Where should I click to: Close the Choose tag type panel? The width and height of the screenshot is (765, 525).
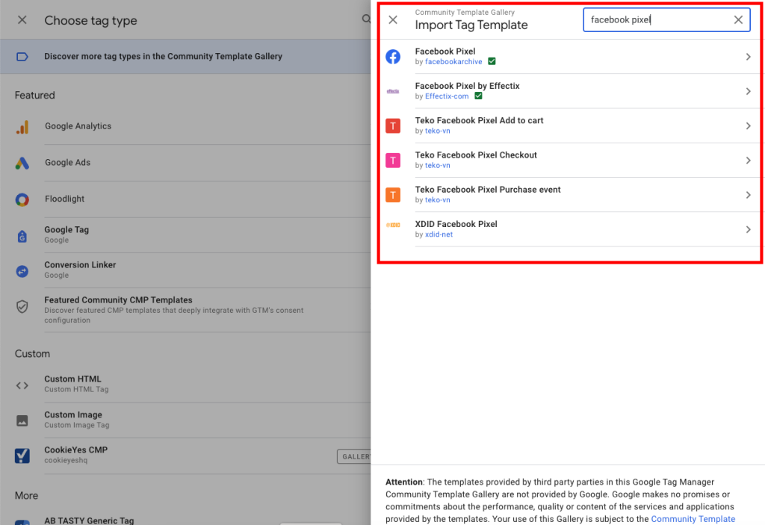pos(22,20)
